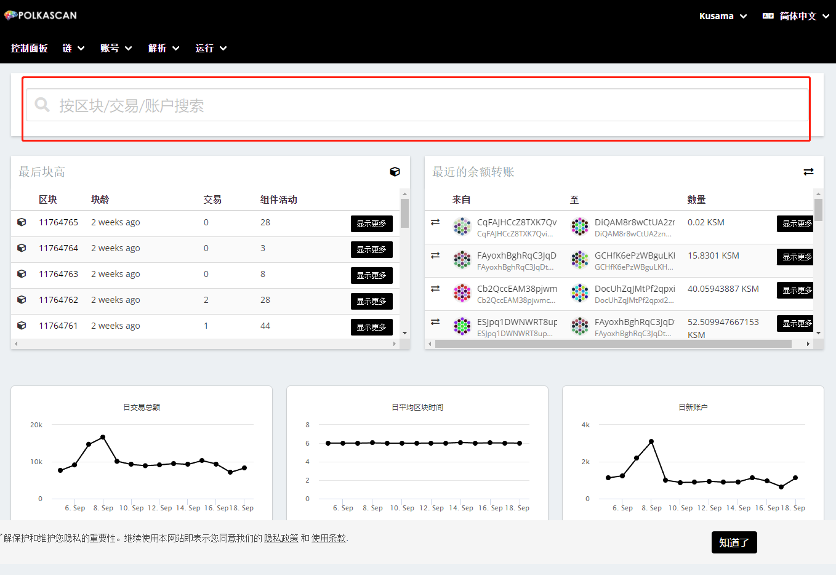Expand the 链 menu

pos(73,48)
